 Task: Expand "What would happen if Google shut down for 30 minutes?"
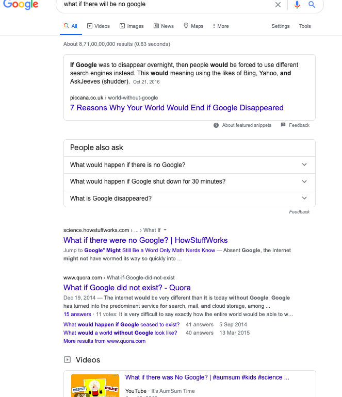coord(189,181)
